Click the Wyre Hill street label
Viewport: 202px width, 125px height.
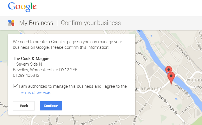(x=87, y=122)
